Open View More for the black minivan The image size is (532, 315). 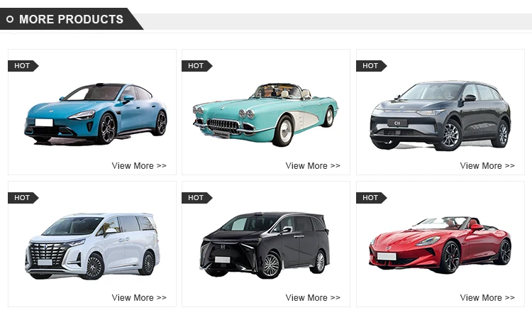click(313, 298)
